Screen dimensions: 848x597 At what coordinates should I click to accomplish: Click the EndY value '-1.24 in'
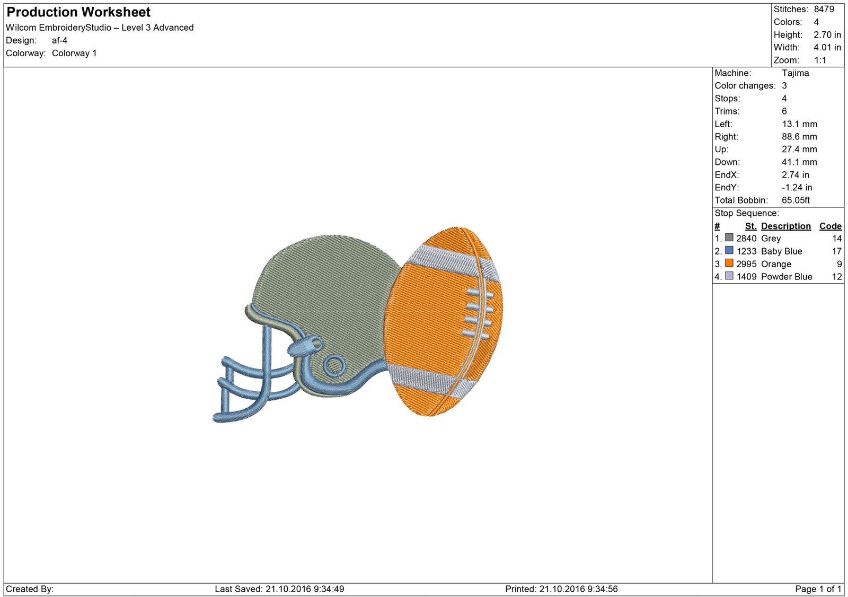coord(797,188)
